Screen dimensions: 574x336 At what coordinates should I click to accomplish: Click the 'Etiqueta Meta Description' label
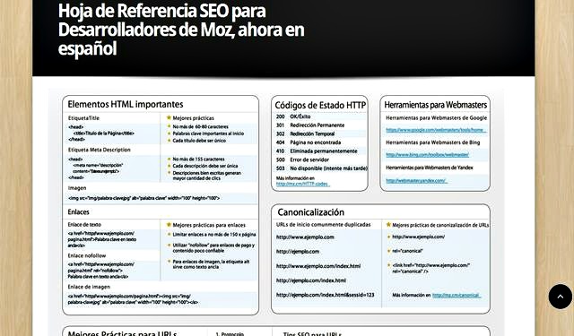(100, 150)
